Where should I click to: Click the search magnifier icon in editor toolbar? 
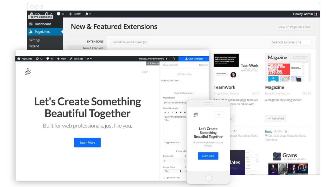point(174,59)
